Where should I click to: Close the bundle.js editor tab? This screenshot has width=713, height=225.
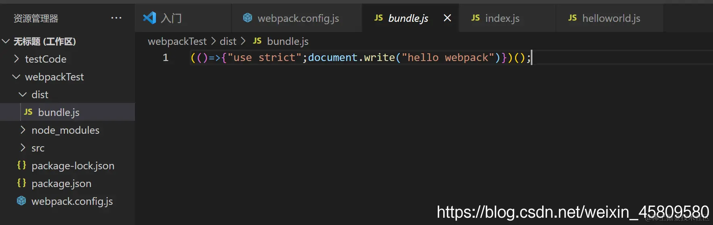[x=447, y=18]
